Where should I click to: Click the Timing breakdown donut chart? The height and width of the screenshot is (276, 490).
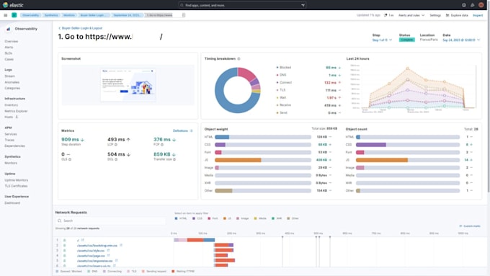(x=238, y=90)
